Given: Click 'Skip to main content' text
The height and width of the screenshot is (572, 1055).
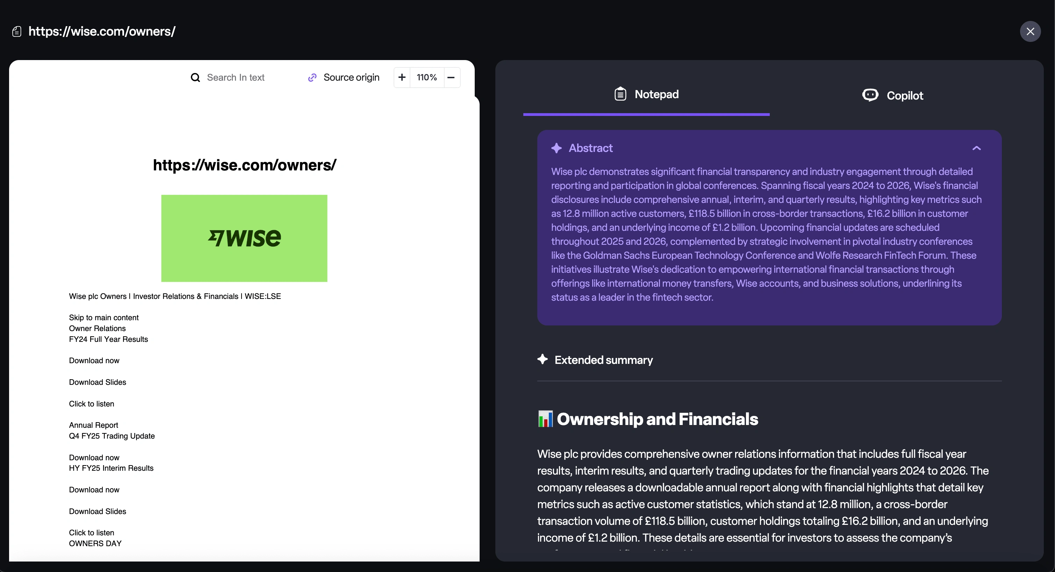Looking at the screenshot, I should [x=103, y=317].
